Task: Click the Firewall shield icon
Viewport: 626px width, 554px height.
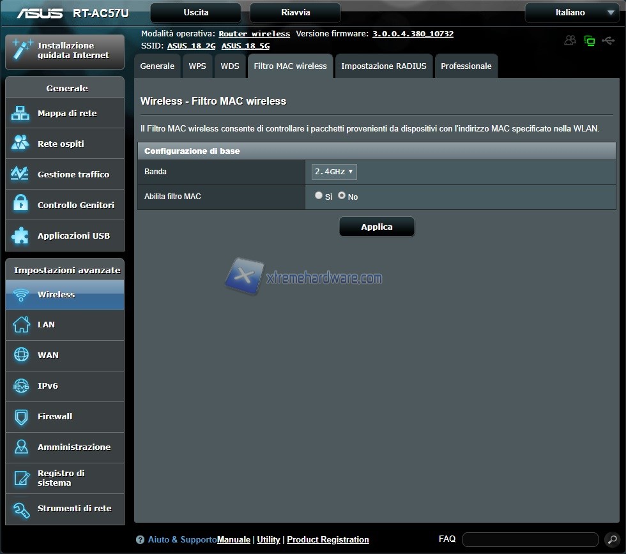Action: (x=20, y=417)
